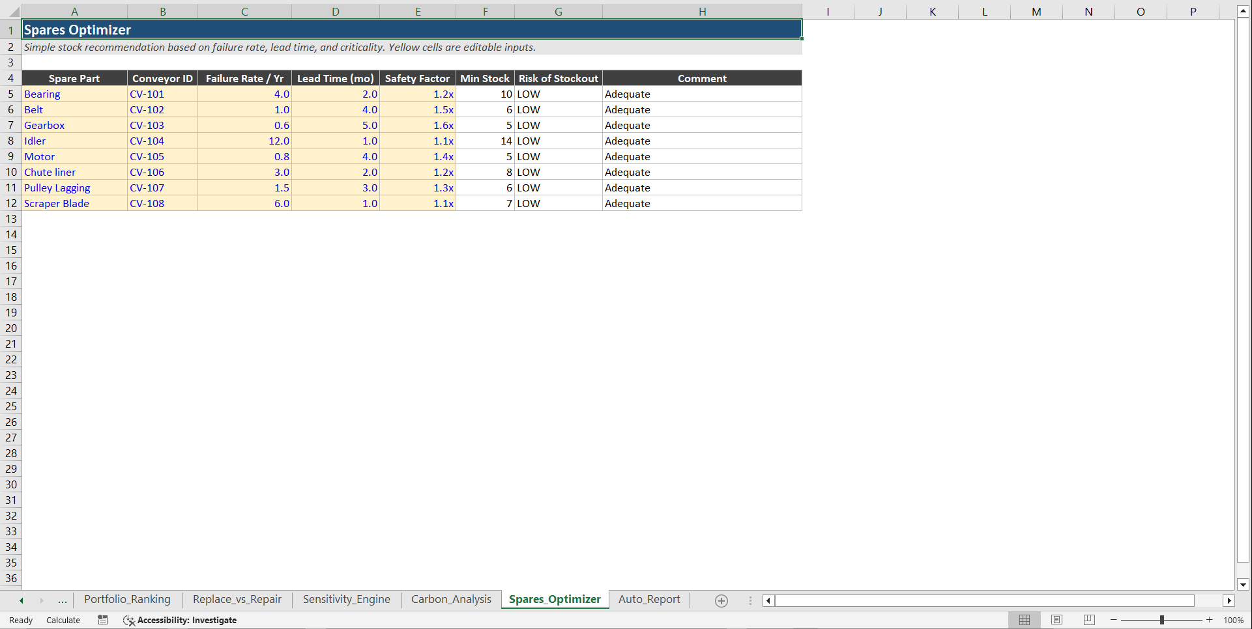This screenshot has height=629, width=1252.
Task: Click the 100% zoom level
Action: point(1233,620)
